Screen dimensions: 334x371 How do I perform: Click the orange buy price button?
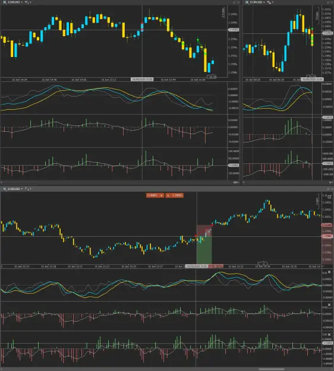(174, 195)
